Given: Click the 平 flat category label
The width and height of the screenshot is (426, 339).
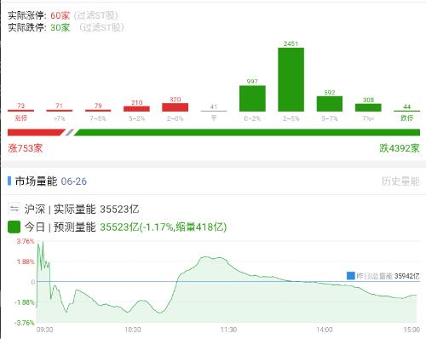Looking at the screenshot, I should (x=214, y=118).
